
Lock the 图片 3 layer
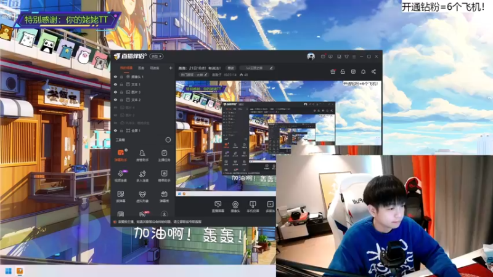coord(121,92)
